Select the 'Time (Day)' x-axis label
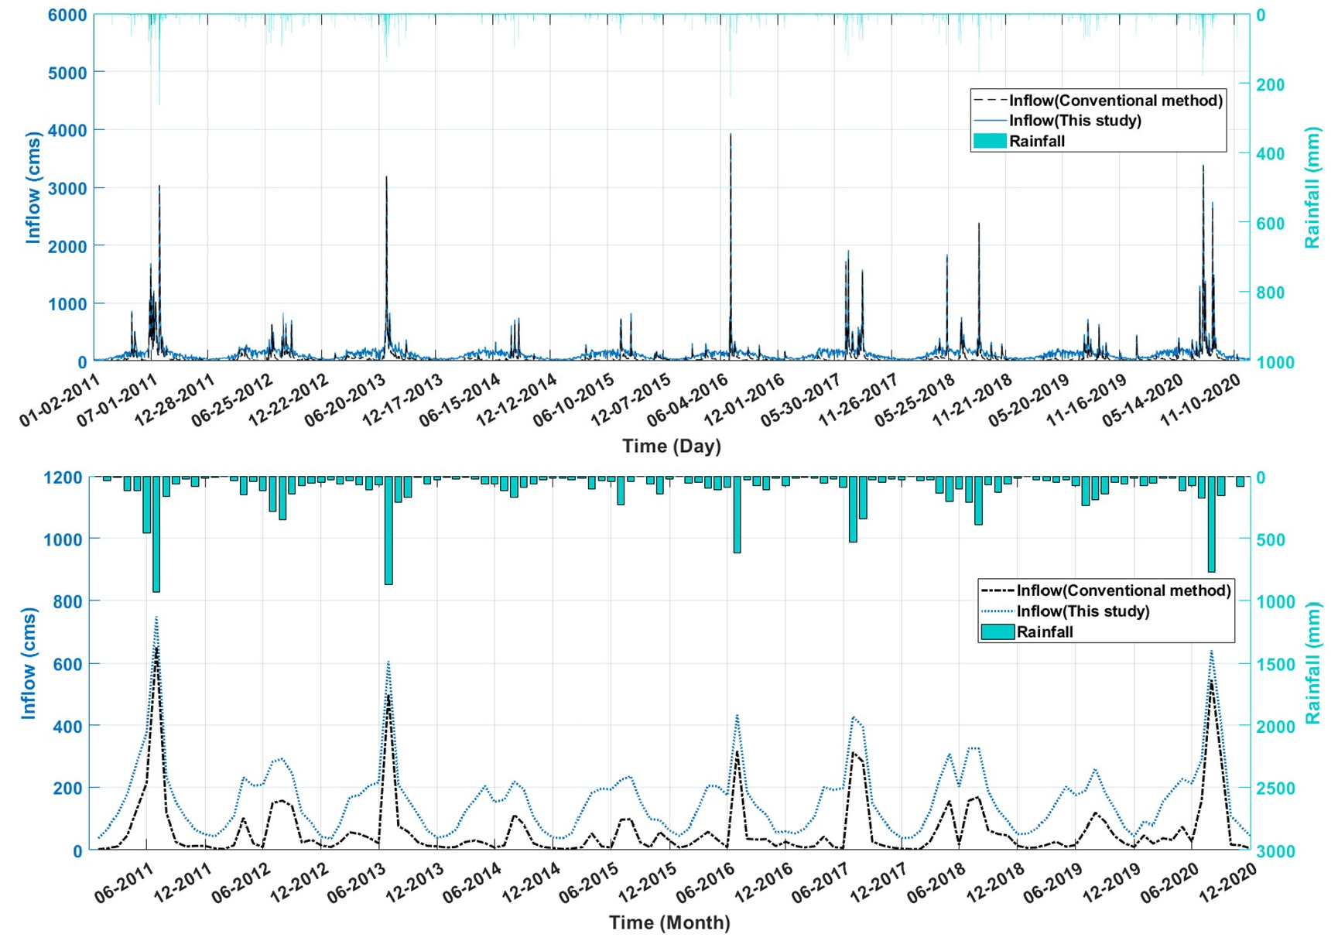 click(x=671, y=446)
